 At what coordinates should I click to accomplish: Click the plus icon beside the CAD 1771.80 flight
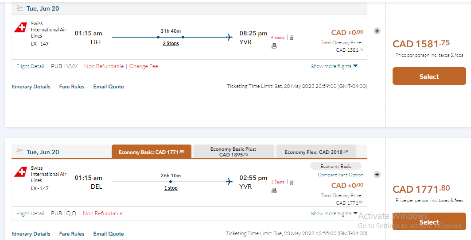[377, 175]
